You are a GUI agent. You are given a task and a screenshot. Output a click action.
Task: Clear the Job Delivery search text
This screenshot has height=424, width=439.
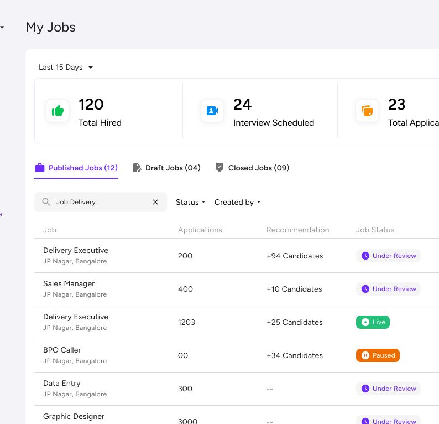click(155, 202)
